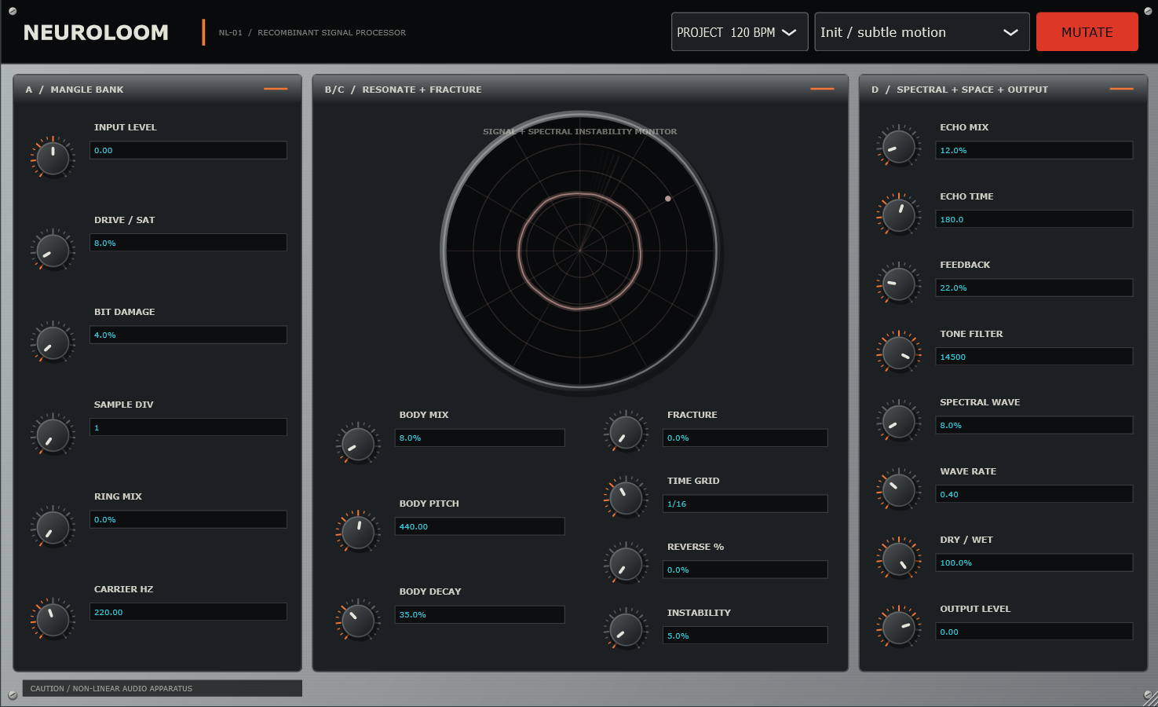The image size is (1158, 707).
Task: Click the ECHO MIX knob
Action: 899,146
